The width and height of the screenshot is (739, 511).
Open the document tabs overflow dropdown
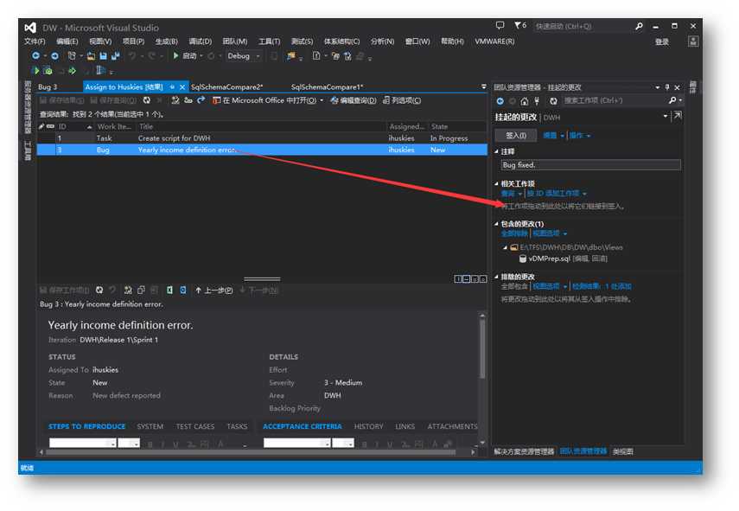point(483,86)
